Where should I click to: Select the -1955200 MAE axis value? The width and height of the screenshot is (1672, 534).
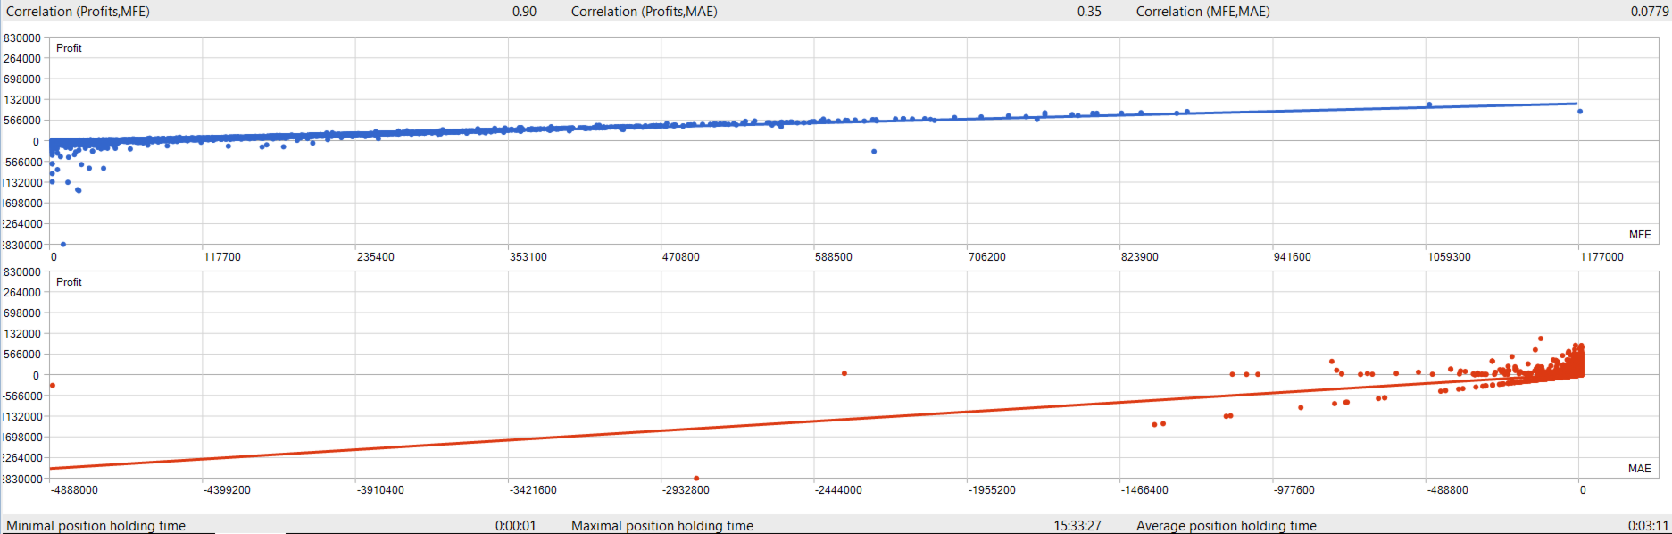coord(992,490)
